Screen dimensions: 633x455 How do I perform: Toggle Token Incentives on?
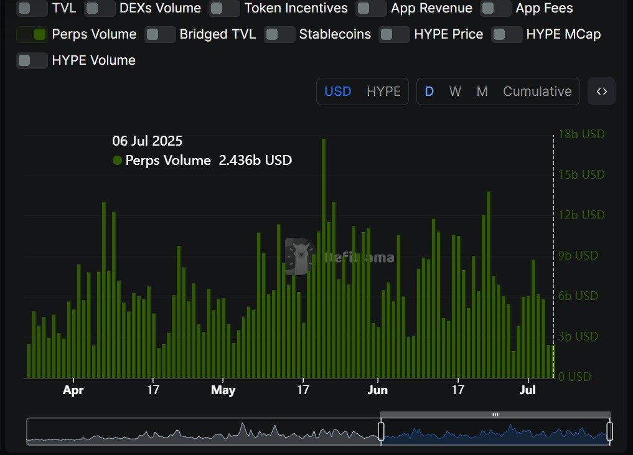pyautogui.click(x=225, y=8)
